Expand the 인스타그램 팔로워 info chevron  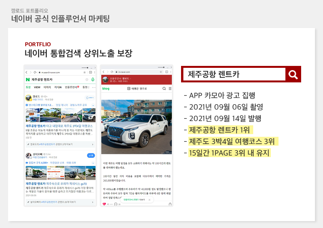(x=93, y=105)
